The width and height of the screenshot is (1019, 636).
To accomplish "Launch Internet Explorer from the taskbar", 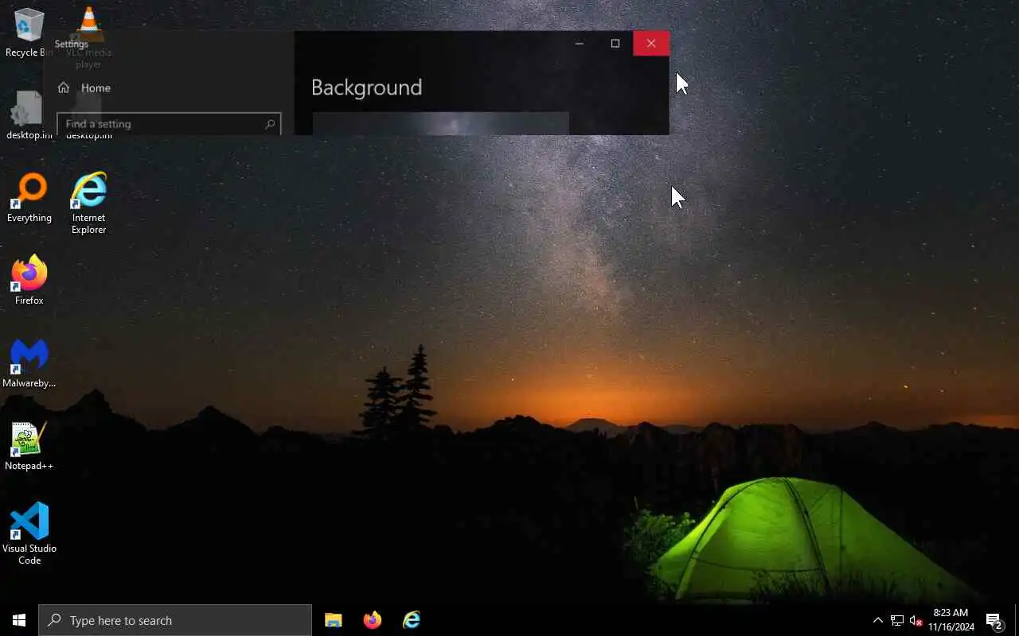I will tap(412, 620).
